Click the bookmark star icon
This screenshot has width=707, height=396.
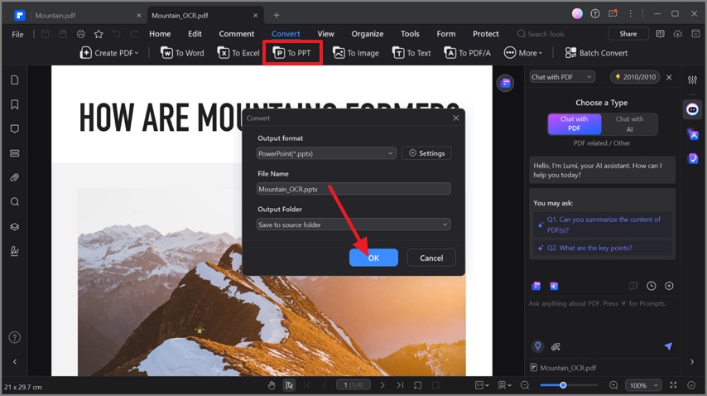99,34
